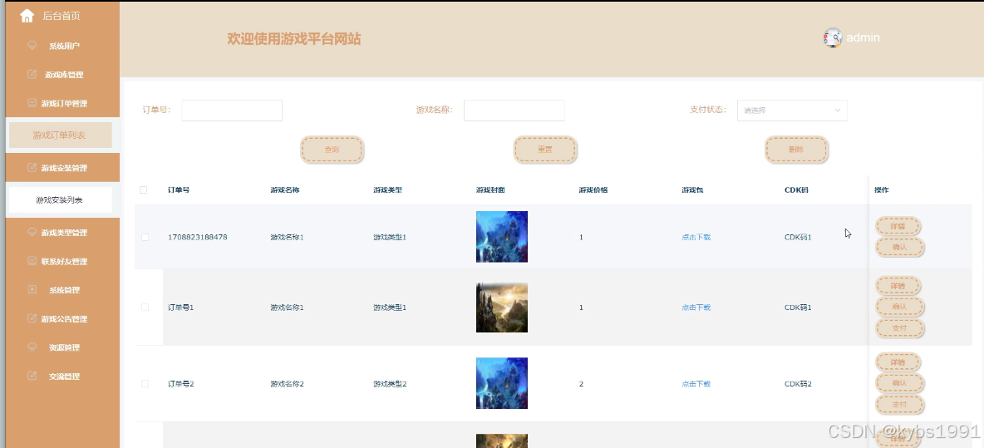Image resolution: width=984 pixels, height=448 pixels.
Task: Click the edit icon beside 交流管理
Action: coord(32,376)
